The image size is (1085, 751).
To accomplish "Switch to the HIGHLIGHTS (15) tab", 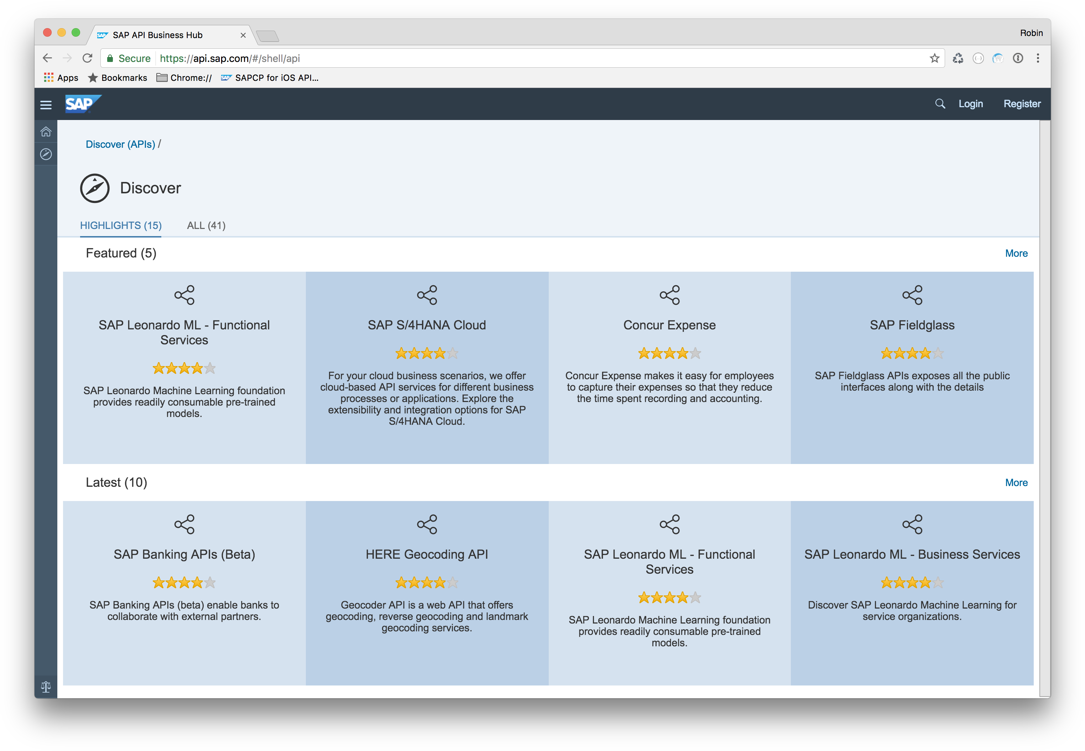I will pyautogui.click(x=120, y=225).
